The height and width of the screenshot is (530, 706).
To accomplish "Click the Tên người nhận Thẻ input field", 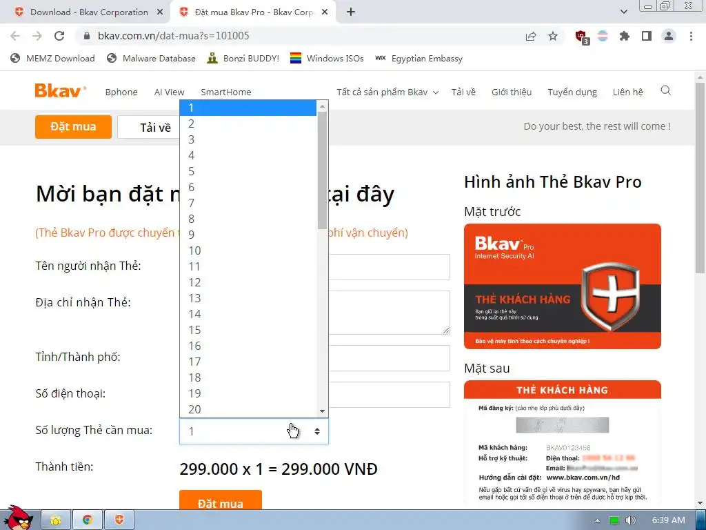I will [x=389, y=267].
